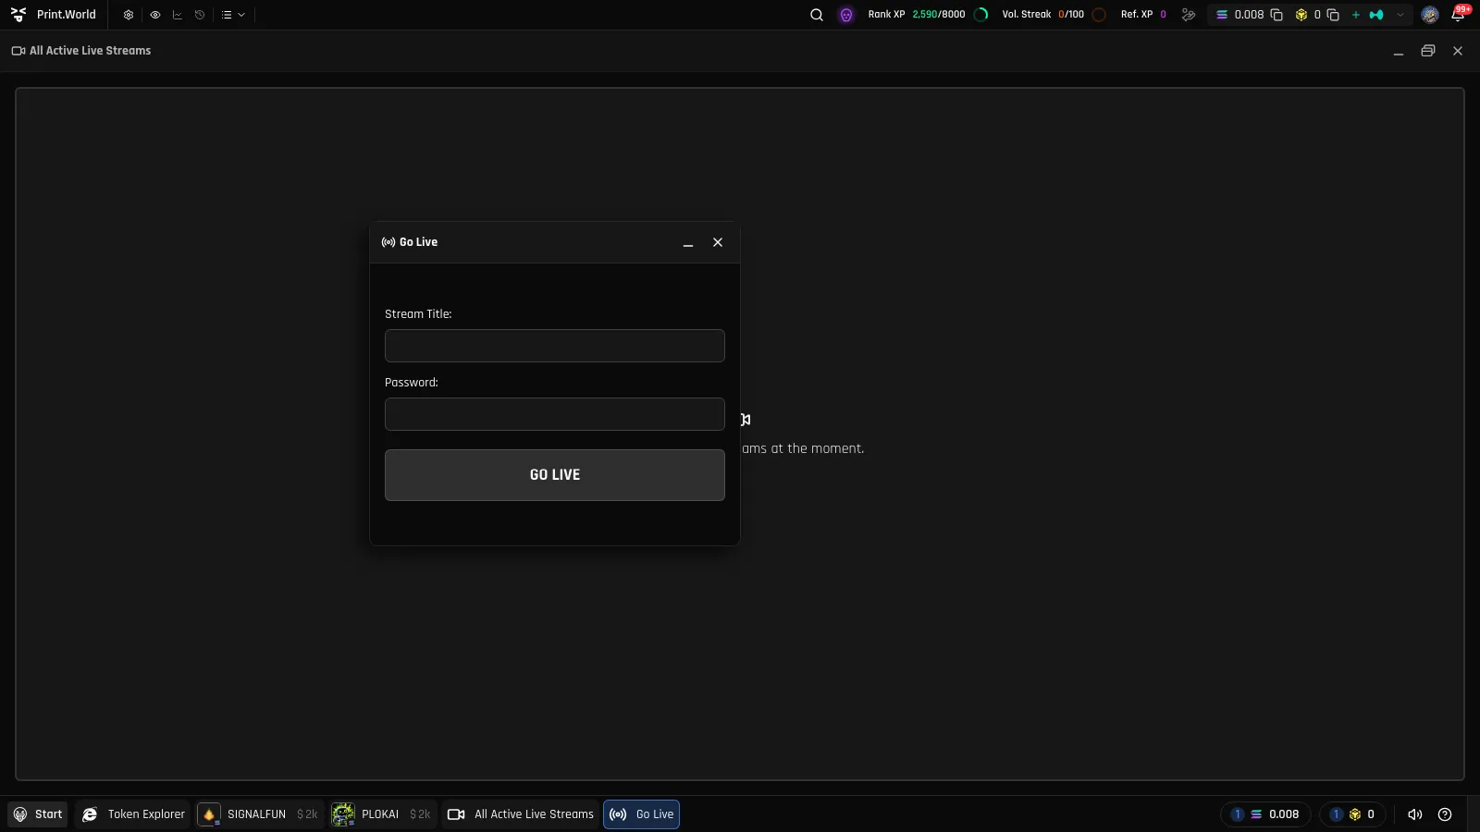Toggle the eye visibility icon in top toolbar
Image resolution: width=1480 pixels, height=832 pixels.
[x=154, y=15]
